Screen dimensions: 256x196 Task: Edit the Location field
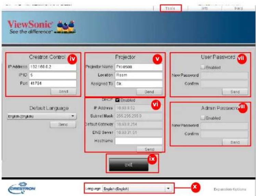tap(139, 75)
